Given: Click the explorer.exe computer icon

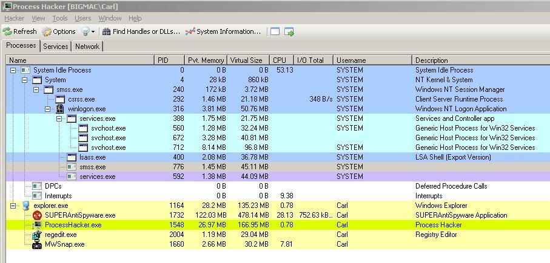Looking at the screenshot, I should [25, 206].
